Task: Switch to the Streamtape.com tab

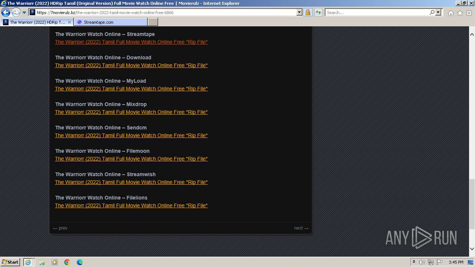Action: (x=111, y=22)
